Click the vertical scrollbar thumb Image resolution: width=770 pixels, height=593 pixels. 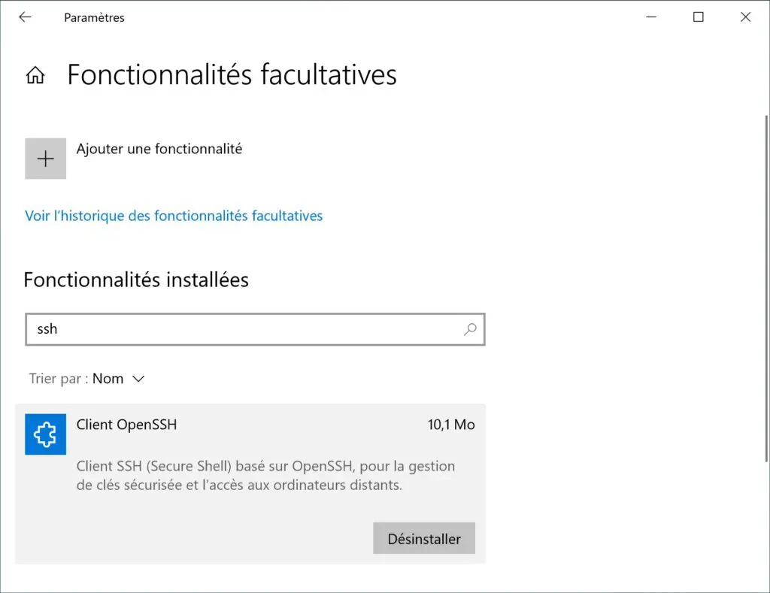[766, 288]
